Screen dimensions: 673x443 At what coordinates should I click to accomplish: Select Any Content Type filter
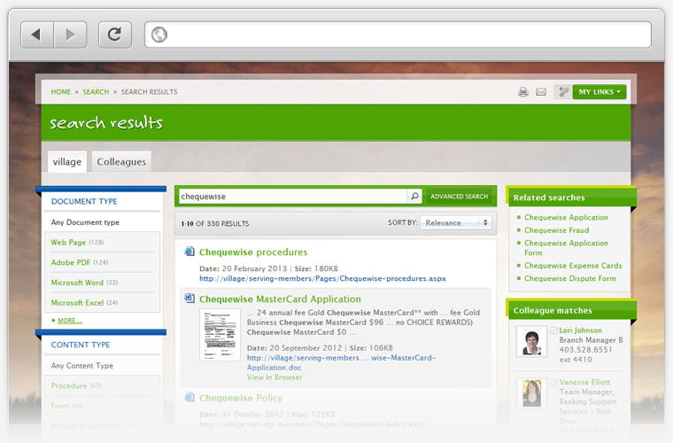82,366
